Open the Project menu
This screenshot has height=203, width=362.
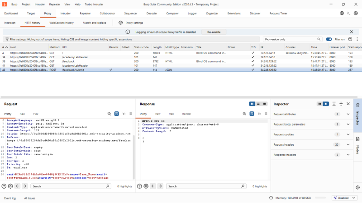(26, 5)
